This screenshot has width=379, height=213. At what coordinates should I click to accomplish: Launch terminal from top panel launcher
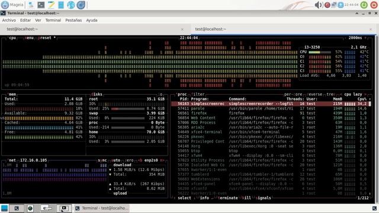click(x=41, y=5)
